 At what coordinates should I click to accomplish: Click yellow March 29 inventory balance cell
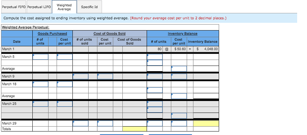pos(206,123)
